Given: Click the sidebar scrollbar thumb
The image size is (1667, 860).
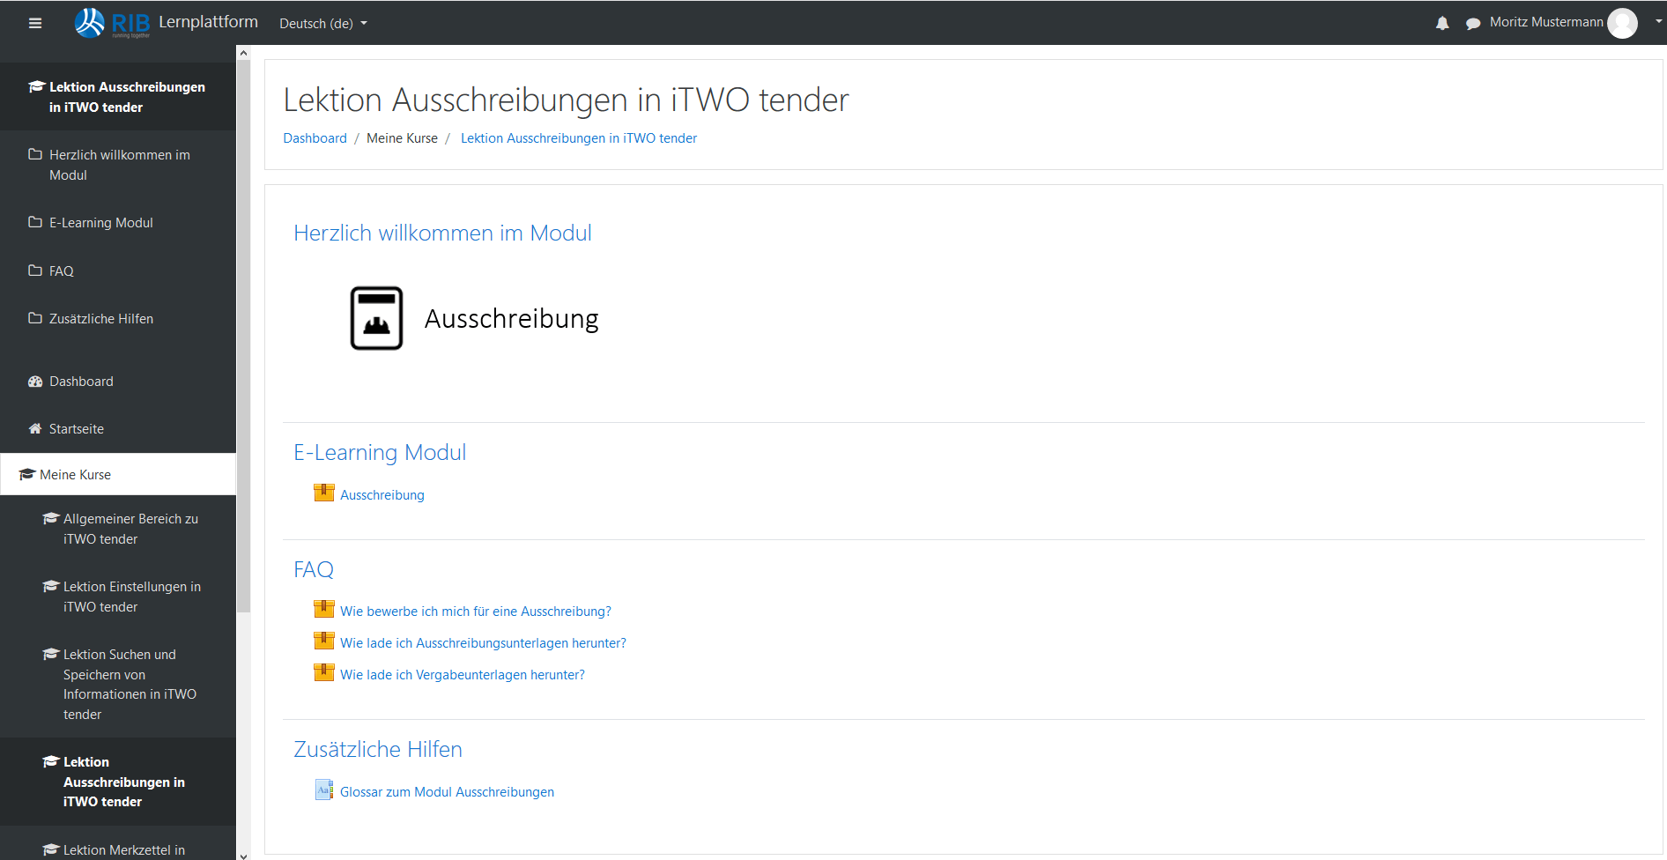Looking at the screenshot, I should coord(243,336).
